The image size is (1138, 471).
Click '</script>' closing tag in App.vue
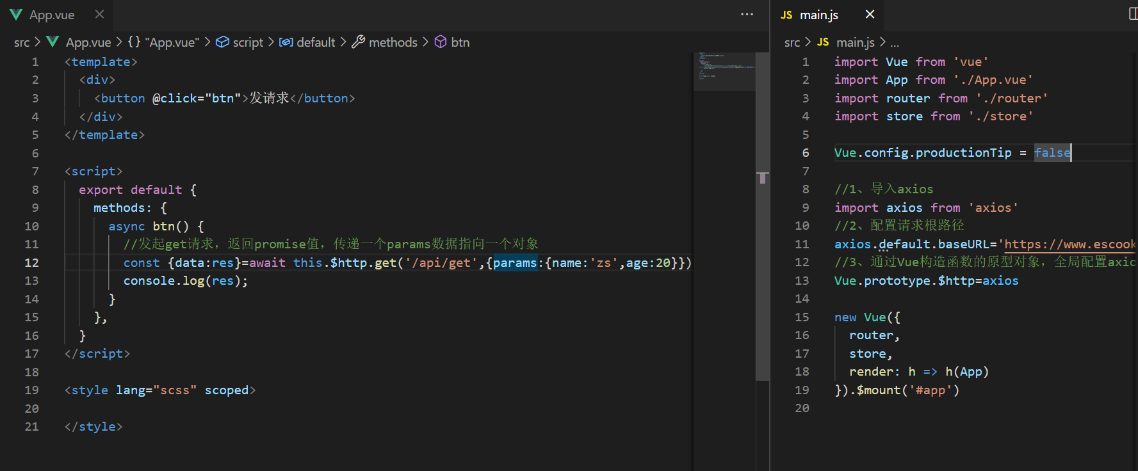tap(97, 354)
